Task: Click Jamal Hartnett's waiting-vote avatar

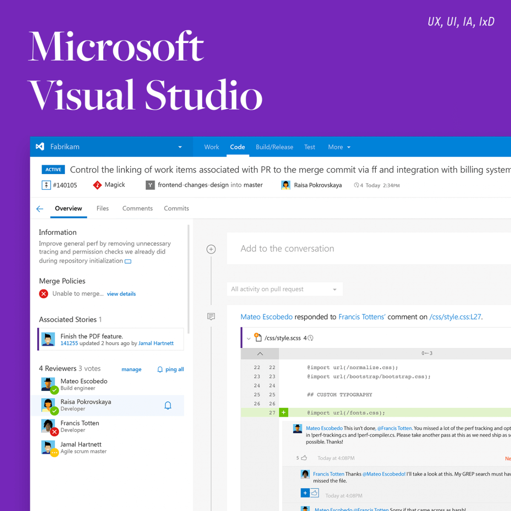Action: pos(48,447)
